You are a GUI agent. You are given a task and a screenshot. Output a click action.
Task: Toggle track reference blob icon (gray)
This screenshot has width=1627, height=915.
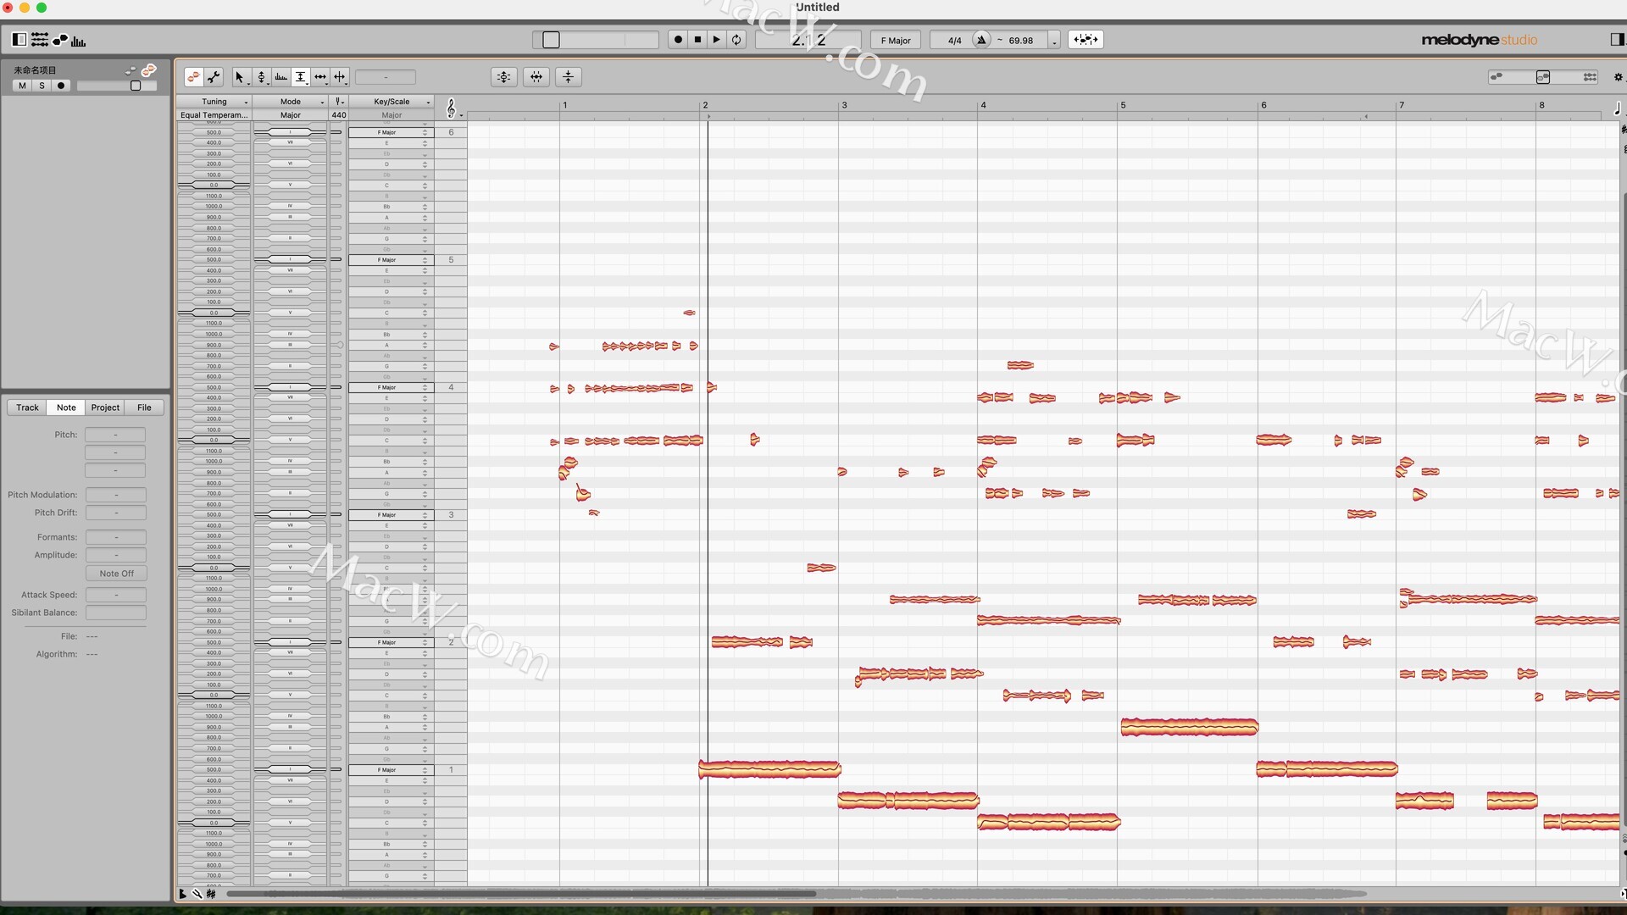(x=130, y=70)
